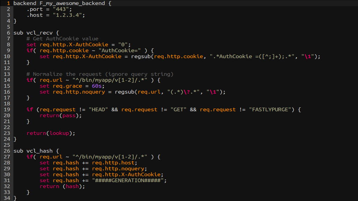Viewport: 358px width, 201px height.
Task: Click line number 6 in the gutter
Action: point(8,33)
